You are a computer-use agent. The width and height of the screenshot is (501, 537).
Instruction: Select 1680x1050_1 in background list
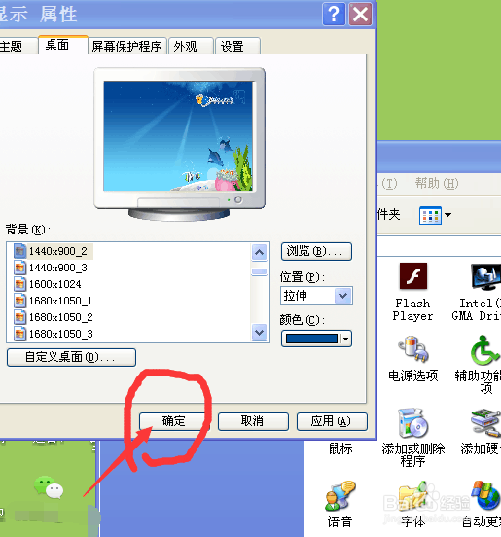tap(60, 301)
